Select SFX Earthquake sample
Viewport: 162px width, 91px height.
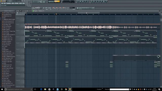pyautogui.click(x=7, y=26)
